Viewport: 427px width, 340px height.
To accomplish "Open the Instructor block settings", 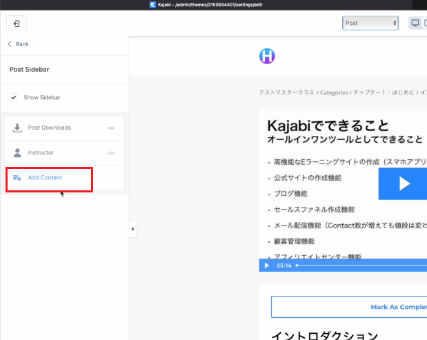I will pyautogui.click(x=64, y=153).
